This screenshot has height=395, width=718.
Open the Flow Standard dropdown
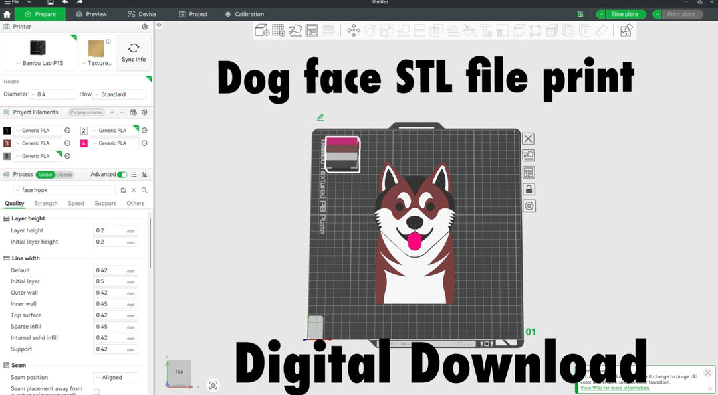tap(120, 94)
